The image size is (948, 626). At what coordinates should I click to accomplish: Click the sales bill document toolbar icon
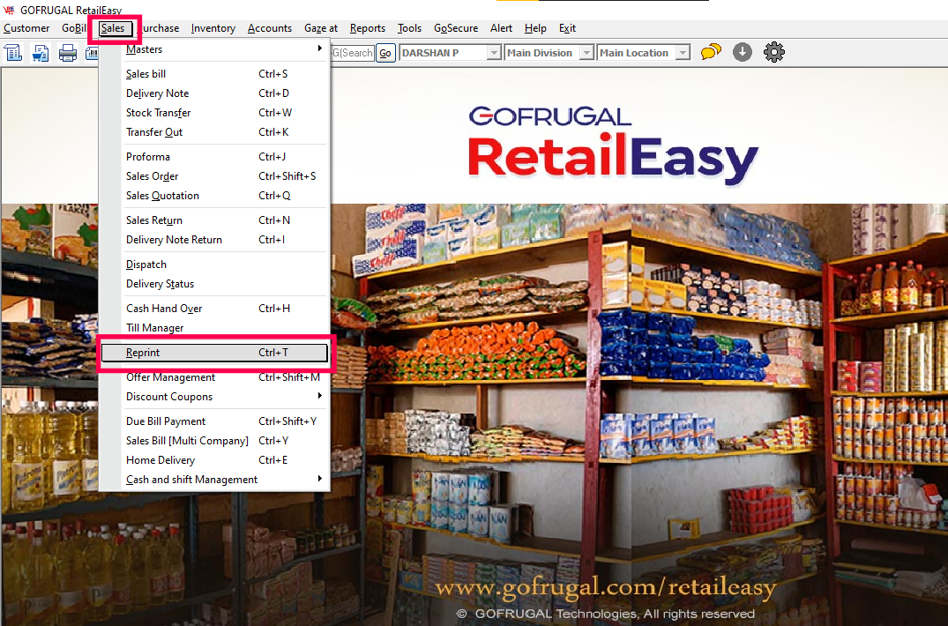click(13, 53)
